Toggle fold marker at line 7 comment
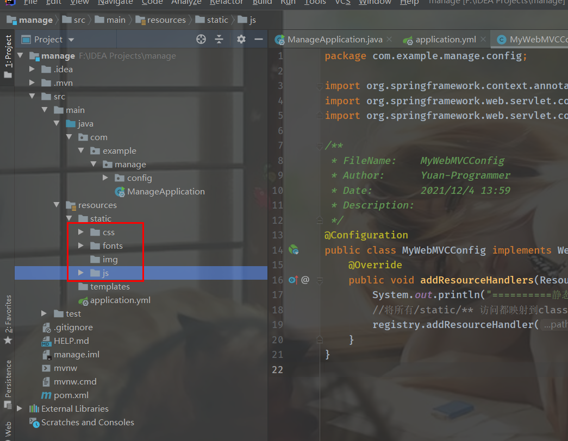The image size is (568, 441). coord(320,146)
